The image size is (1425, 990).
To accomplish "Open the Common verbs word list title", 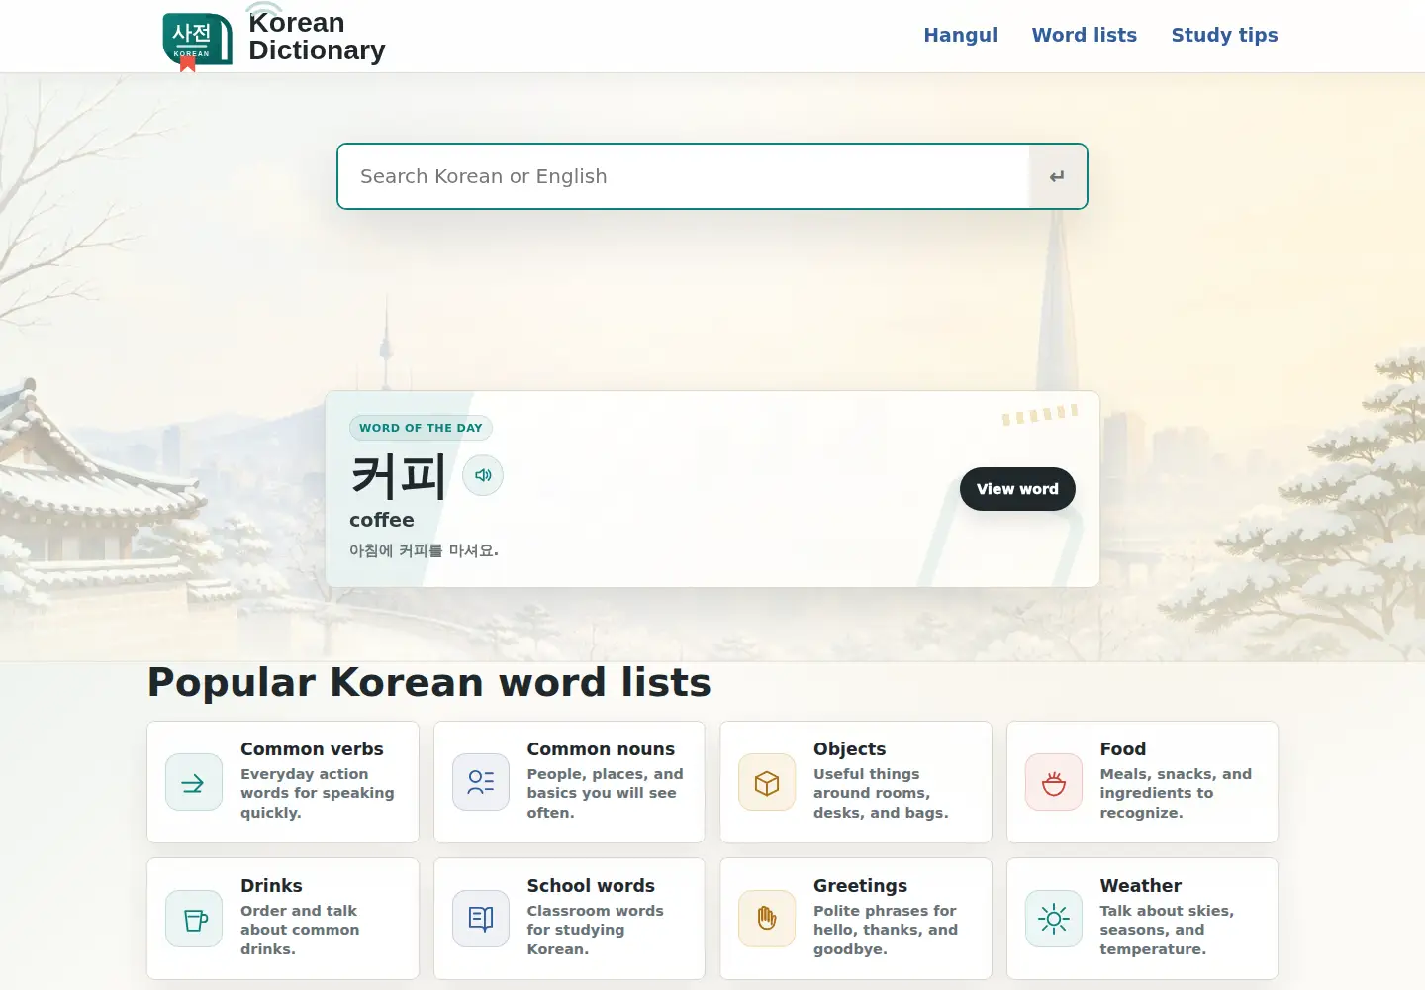I will pyautogui.click(x=312, y=749).
